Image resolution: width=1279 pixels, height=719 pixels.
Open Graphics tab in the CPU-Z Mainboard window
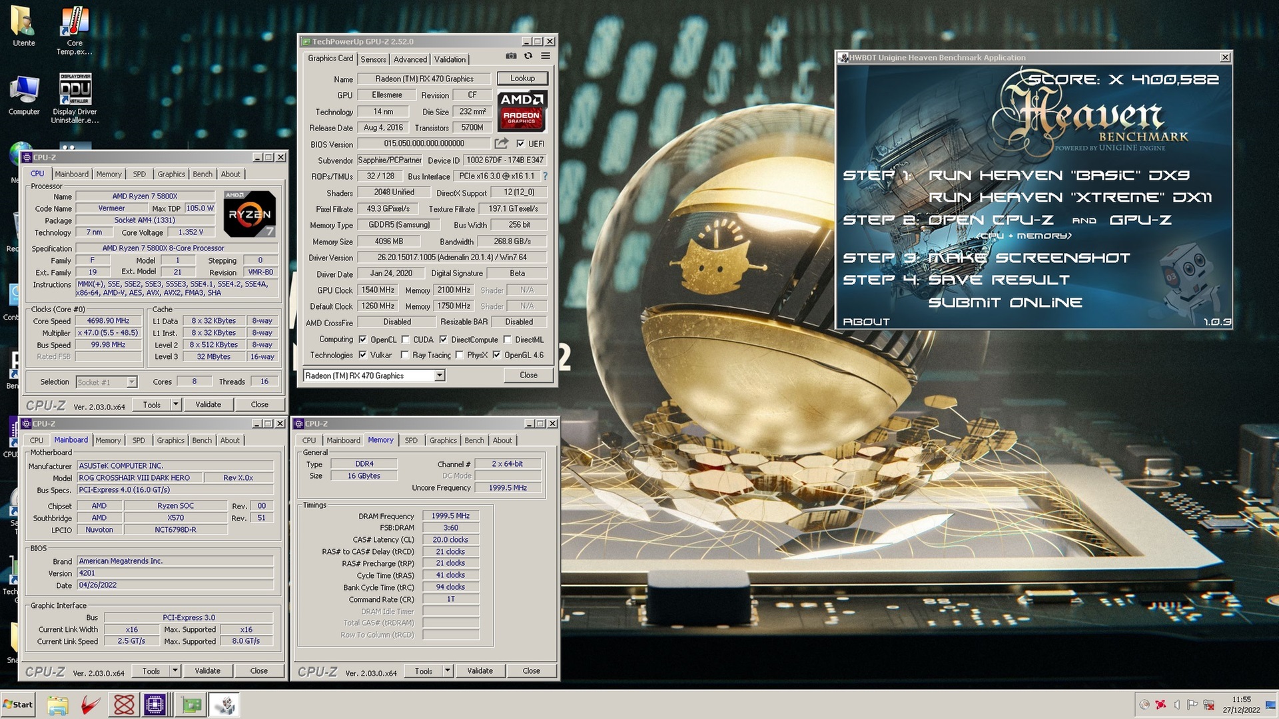pos(171,441)
